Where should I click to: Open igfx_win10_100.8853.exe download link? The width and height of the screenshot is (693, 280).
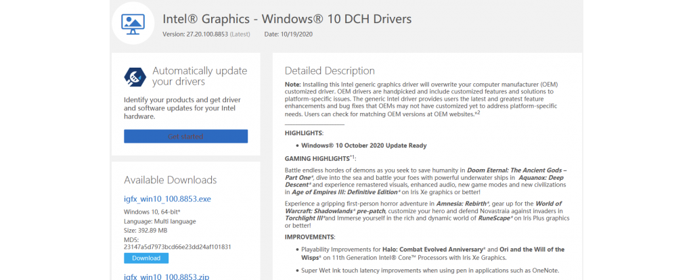point(168,200)
